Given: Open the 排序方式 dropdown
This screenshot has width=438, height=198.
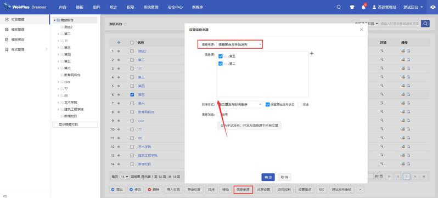Looking at the screenshot, I should coord(240,104).
